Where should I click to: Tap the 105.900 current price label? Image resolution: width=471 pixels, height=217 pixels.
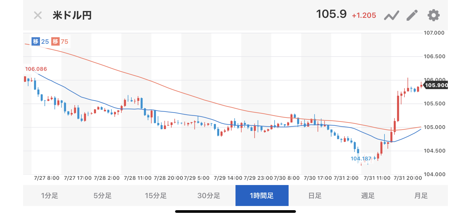[436, 85]
